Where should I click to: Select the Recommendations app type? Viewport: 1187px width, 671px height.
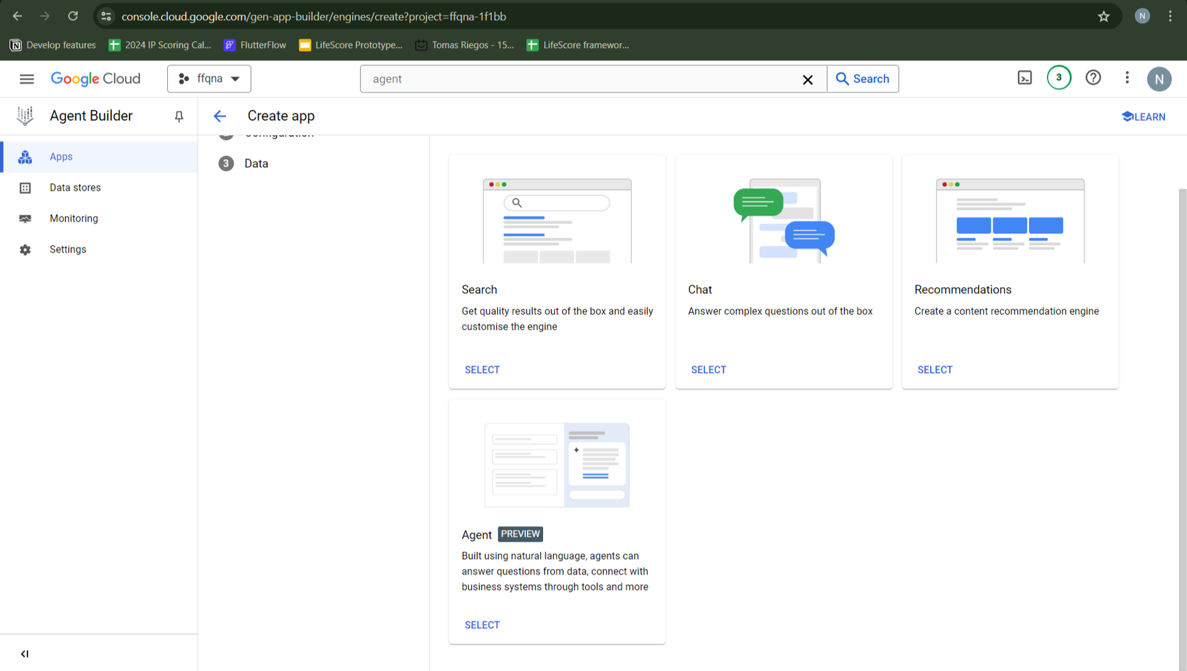[935, 370]
